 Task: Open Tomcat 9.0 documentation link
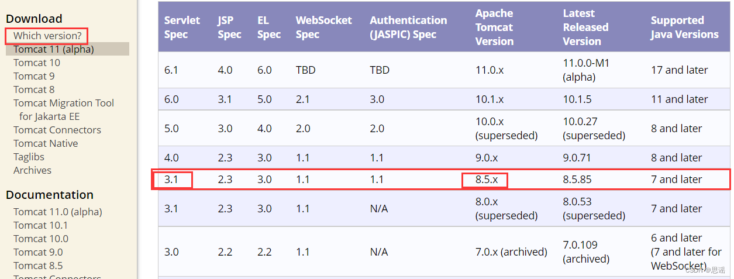(x=38, y=252)
